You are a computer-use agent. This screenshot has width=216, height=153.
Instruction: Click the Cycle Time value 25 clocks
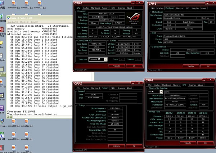(x=115, y=124)
